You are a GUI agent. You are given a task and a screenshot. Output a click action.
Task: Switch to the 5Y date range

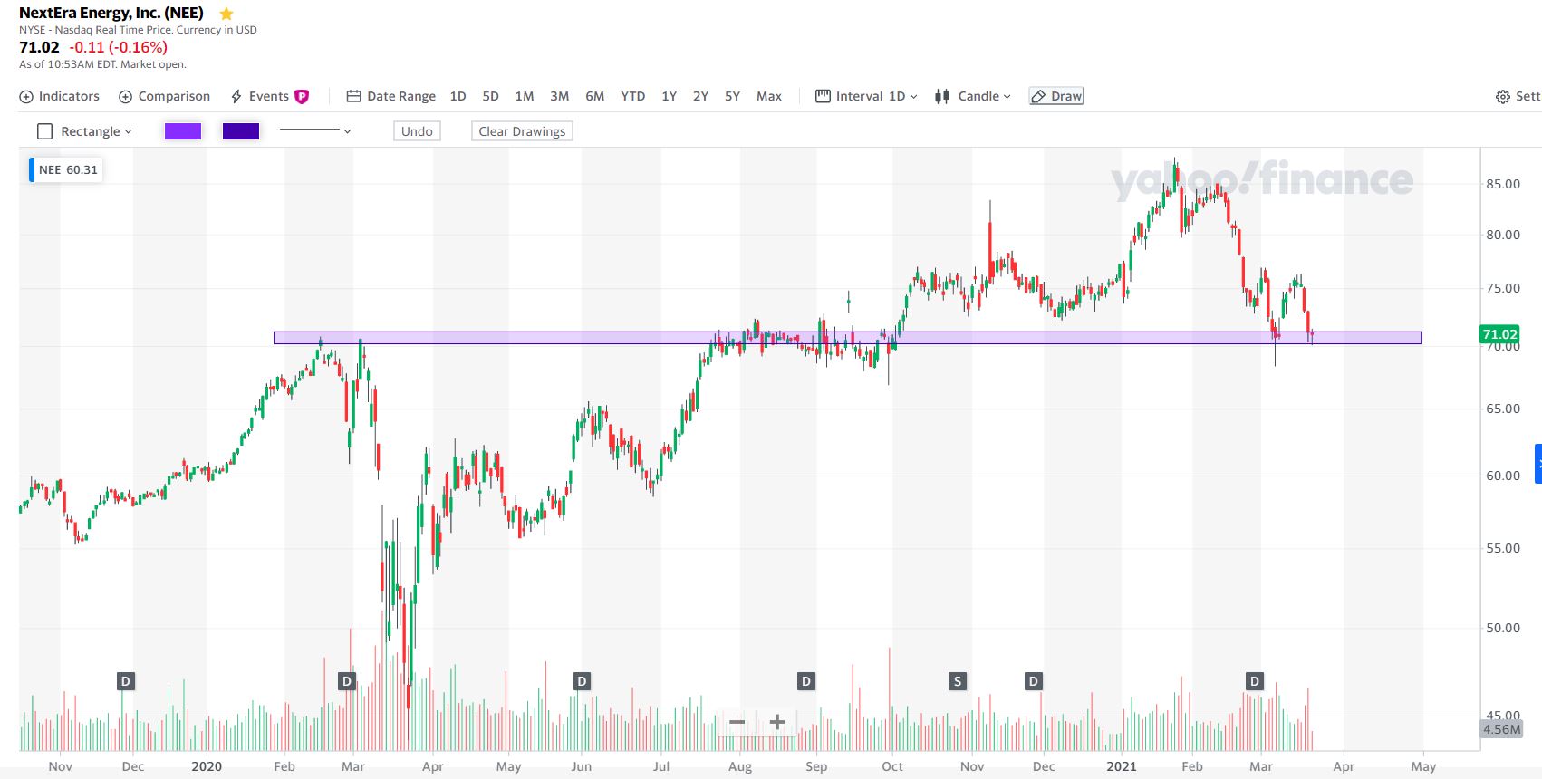733,96
